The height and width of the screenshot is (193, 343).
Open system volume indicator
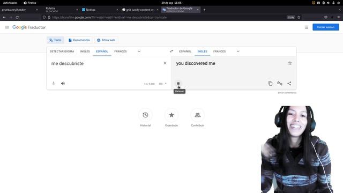point(328,3)
